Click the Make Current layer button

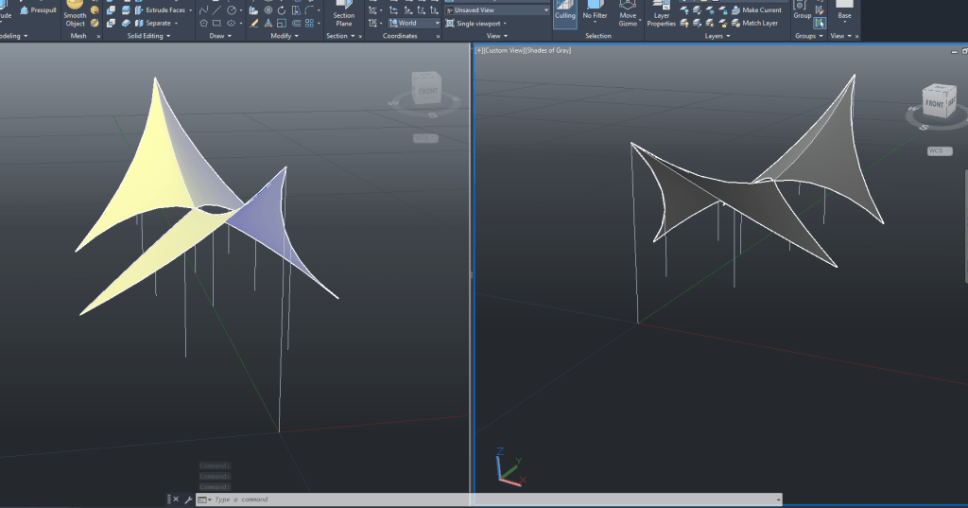[761, 10]
